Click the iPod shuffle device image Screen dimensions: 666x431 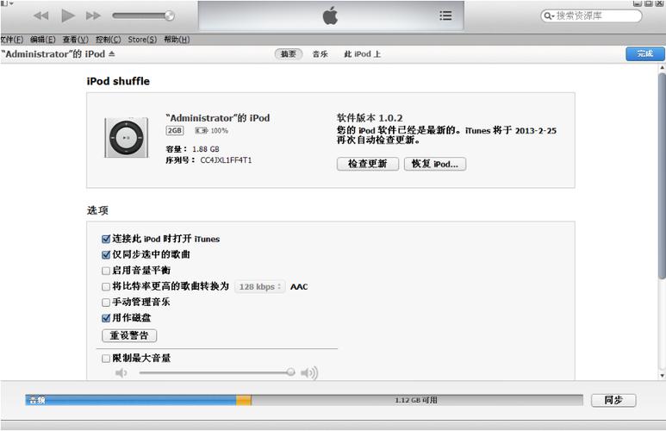point(127,138)
